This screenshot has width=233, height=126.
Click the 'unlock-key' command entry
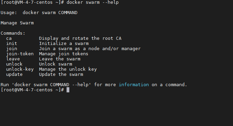(20, 69)
